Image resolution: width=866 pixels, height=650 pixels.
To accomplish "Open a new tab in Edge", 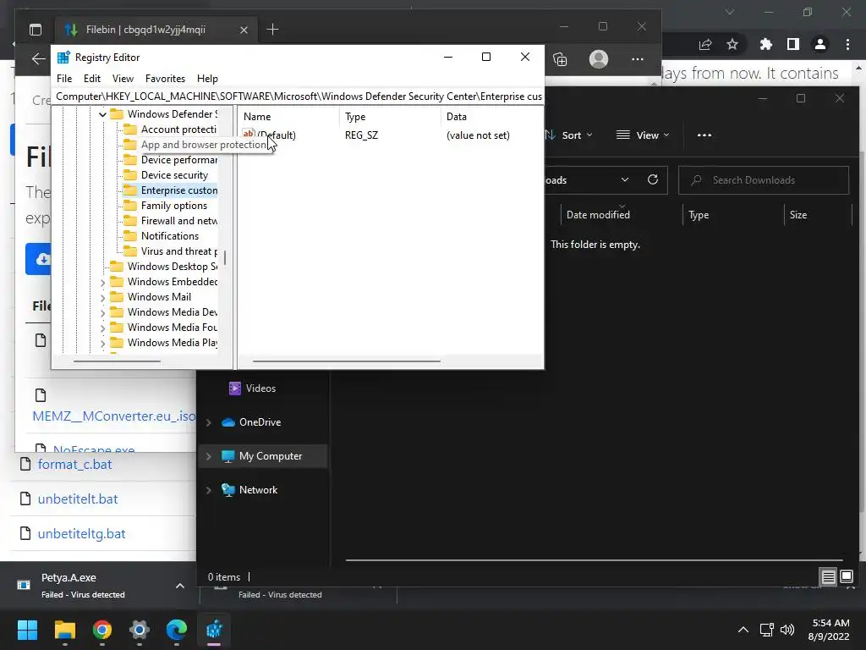I will (x=272, y=30).
